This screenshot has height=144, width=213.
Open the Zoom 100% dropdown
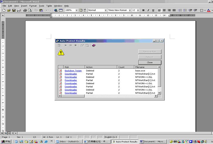[76, 10]
